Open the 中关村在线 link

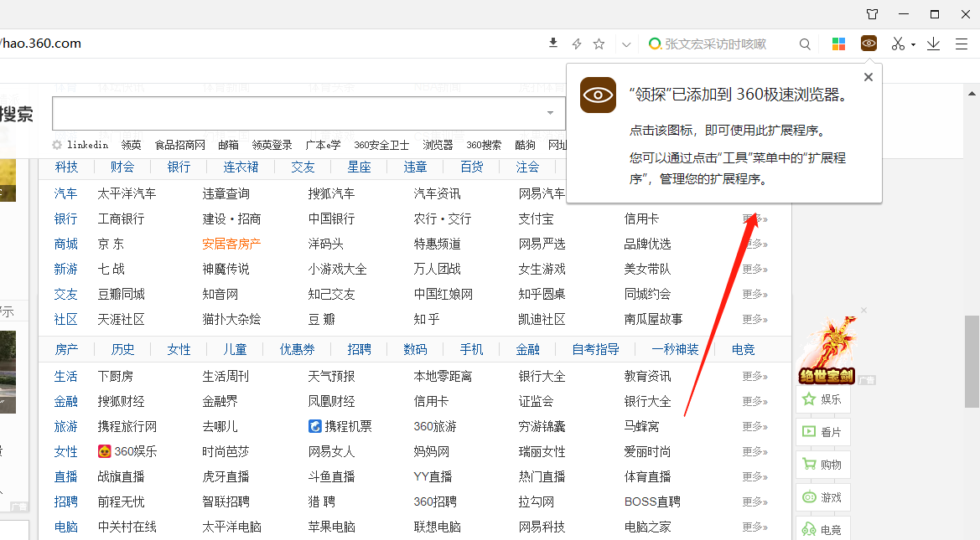tap(127, 527)
